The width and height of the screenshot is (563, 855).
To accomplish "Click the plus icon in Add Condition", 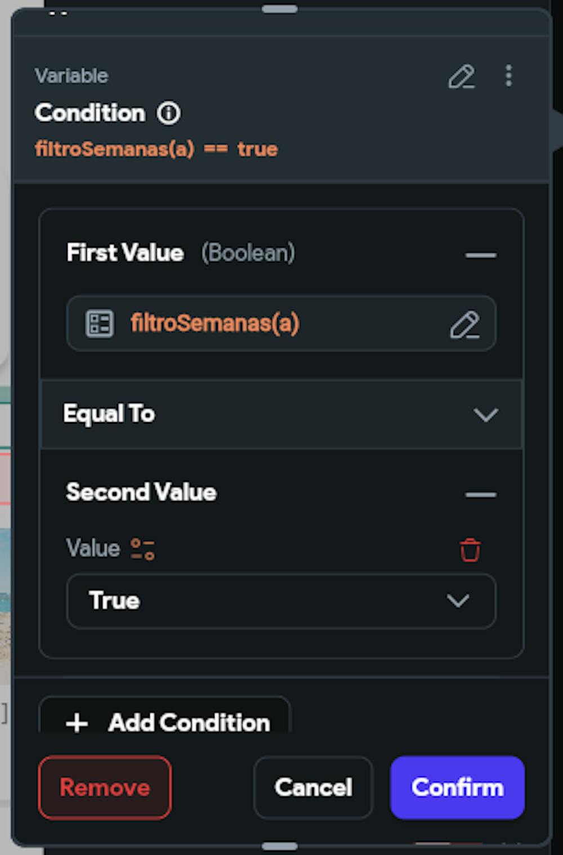I will (77, 723).
